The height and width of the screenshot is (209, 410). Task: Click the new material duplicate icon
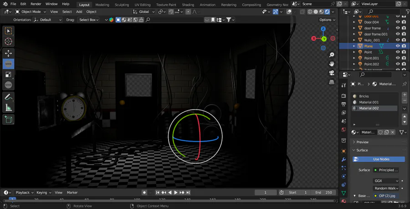386,133
